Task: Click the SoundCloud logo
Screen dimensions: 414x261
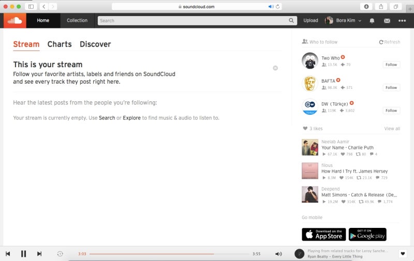Action: (x=15, y=21)
